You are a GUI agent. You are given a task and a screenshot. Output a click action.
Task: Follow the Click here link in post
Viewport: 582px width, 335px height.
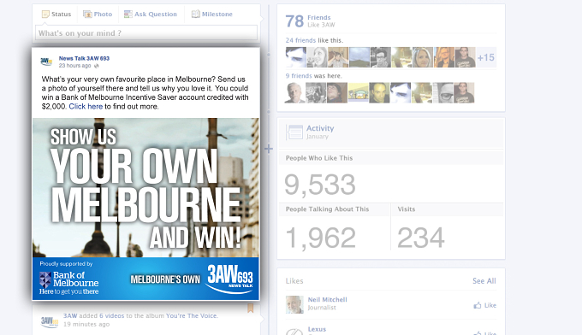86,106
